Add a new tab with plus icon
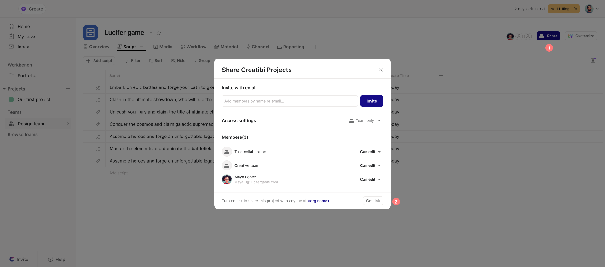The width and height of the screenshot is (605, 268). 316,47
